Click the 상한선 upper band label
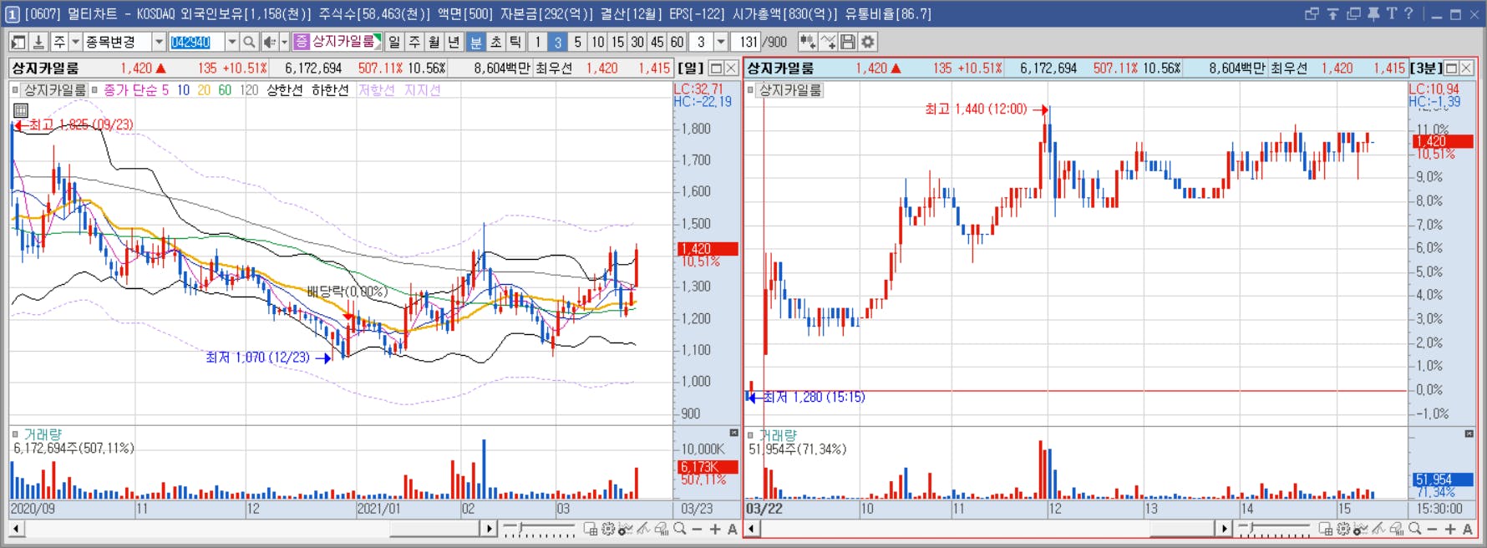This screenshot has width=1487, height=548. tap(284, 90)
